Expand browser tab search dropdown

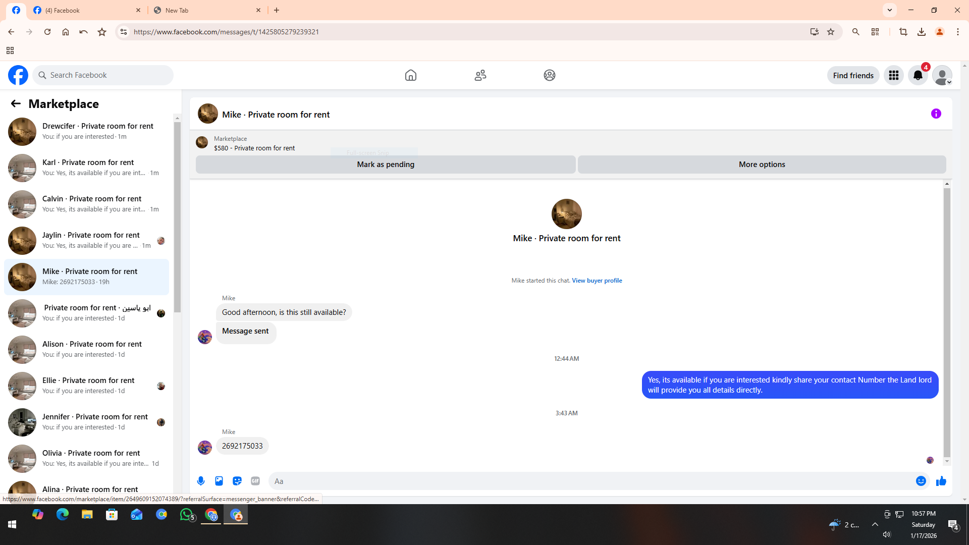click(x=889, y=10)
